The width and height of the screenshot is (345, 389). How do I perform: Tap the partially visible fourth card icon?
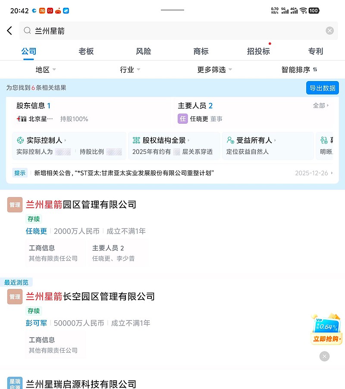click(x=324, y=141)
